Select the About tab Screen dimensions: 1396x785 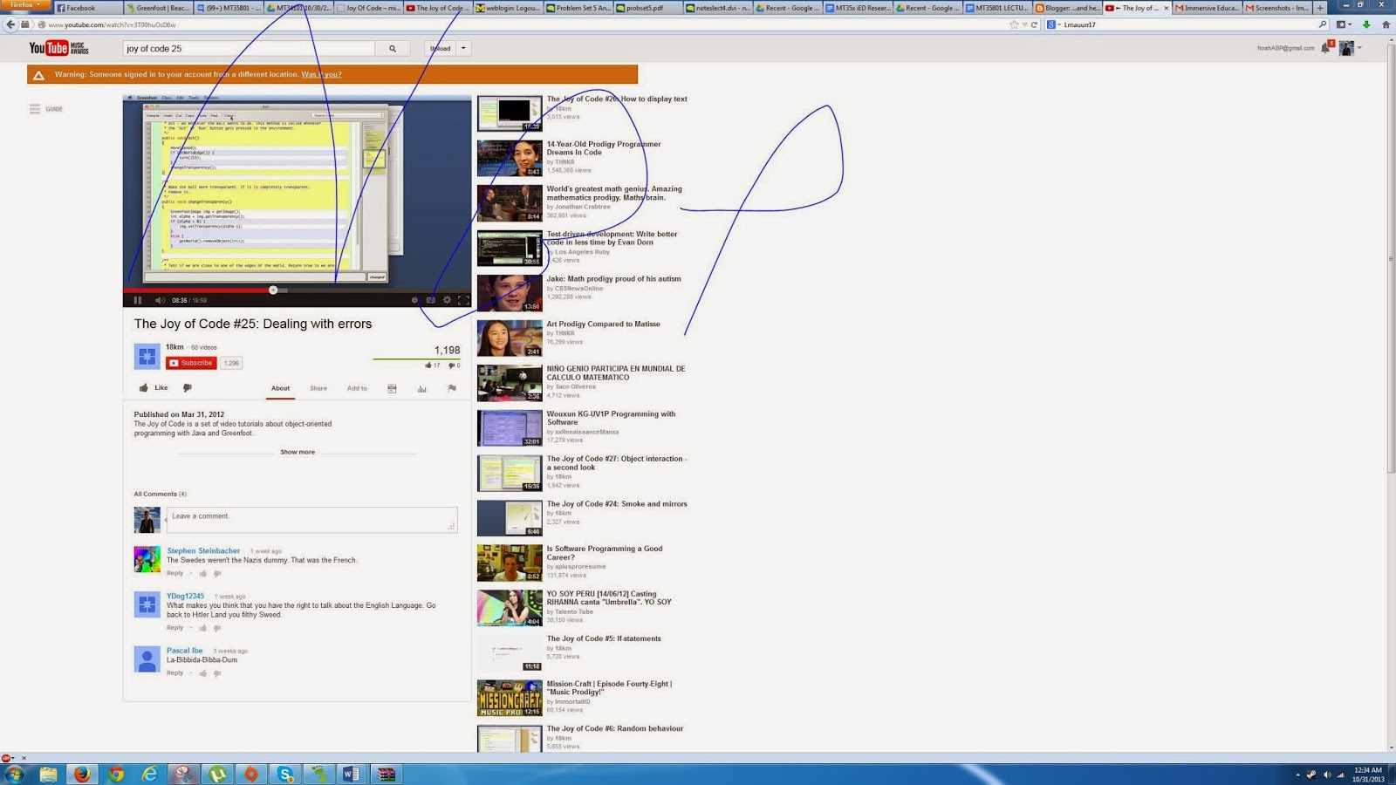[280, 388]
